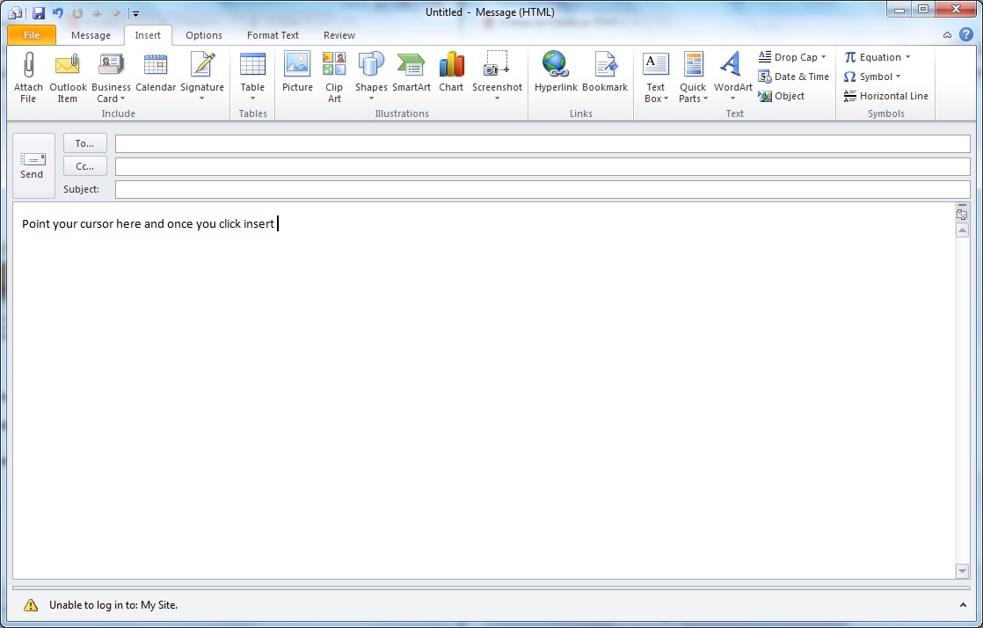The height and width of the screenshot is (628, 983).
Task: Insert a Calendar into the message
Action: pos(156,71)
